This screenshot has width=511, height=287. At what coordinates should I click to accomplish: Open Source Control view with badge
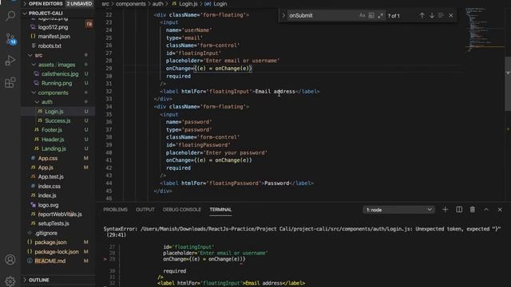coord(10,39)
